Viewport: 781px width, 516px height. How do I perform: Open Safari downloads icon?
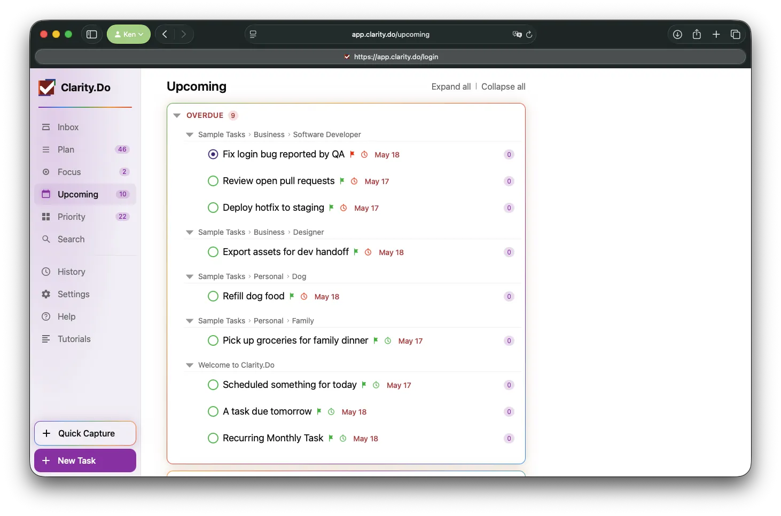click(x=677, y=34)
